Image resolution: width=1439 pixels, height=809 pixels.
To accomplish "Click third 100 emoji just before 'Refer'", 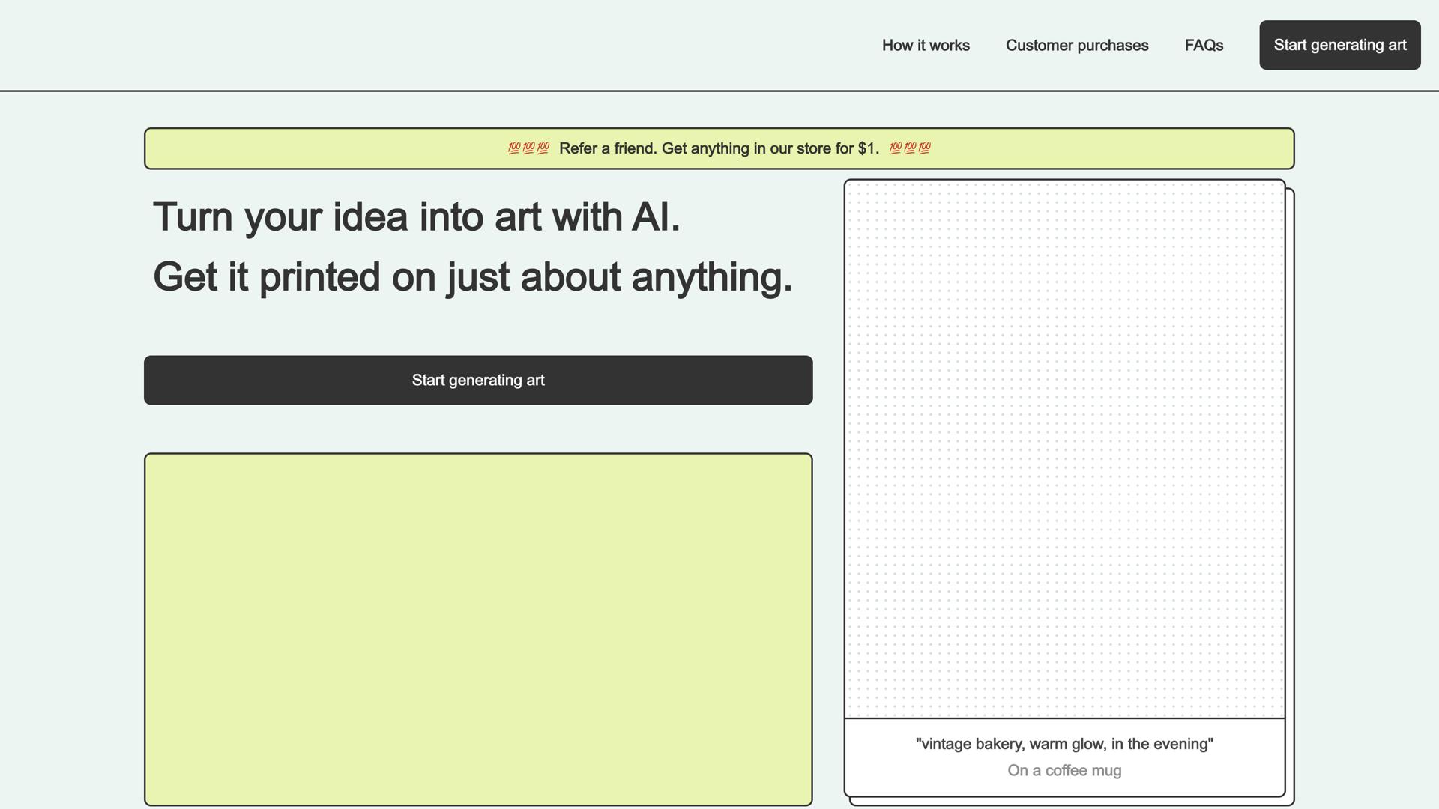I will tap(543, 148).
